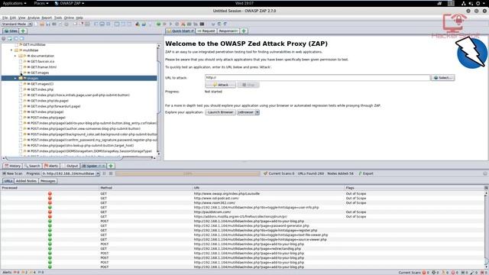489x275 pixels.
Task: Click the Select... button for URL
Action: click(x=442, y=78)
